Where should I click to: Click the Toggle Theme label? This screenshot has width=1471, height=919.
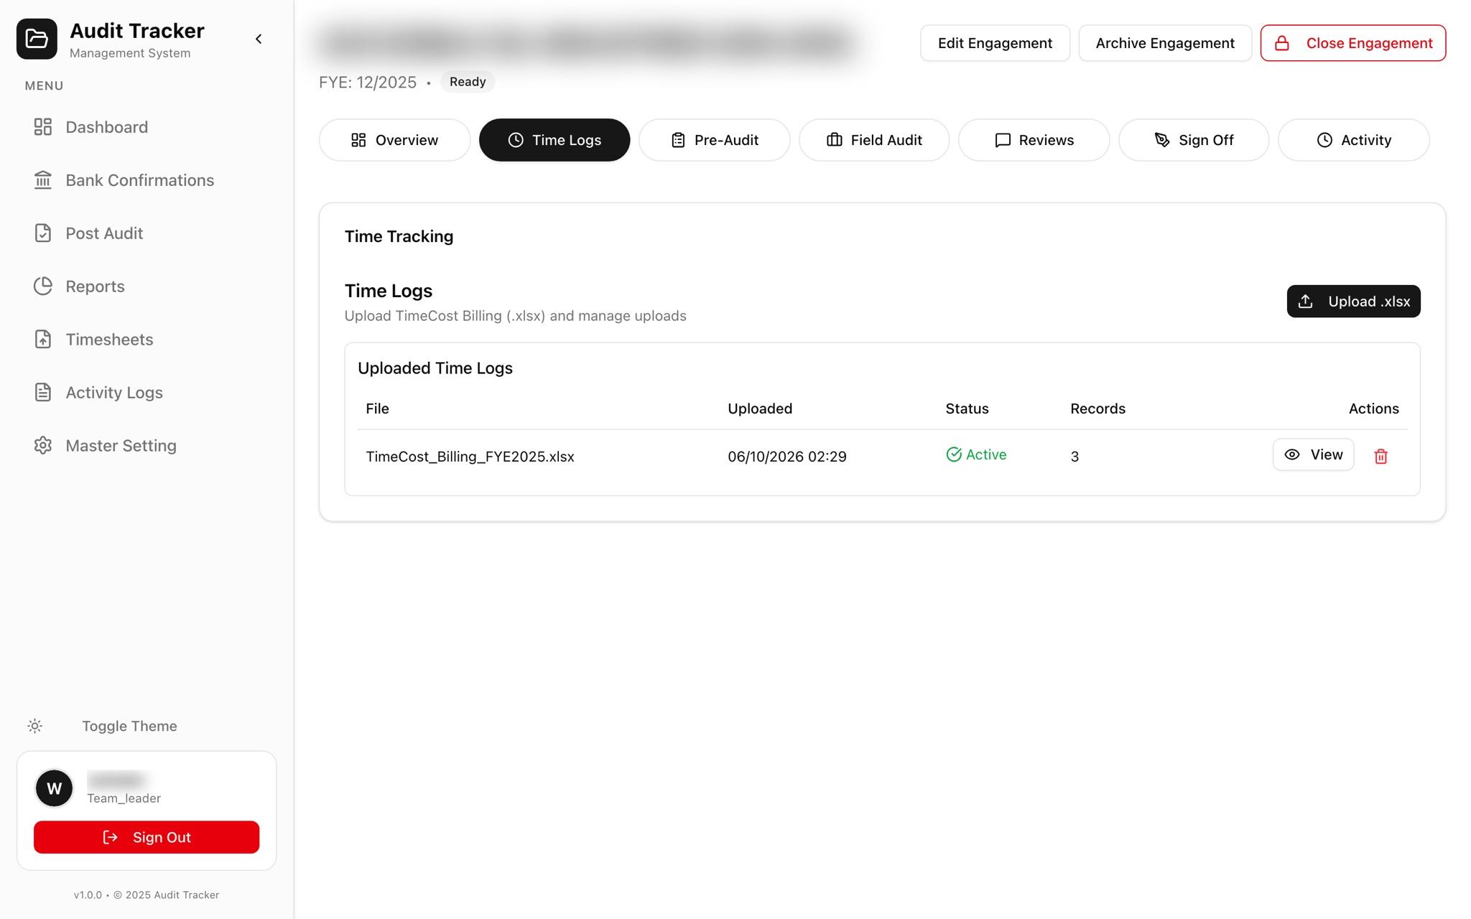click(129, 726)
